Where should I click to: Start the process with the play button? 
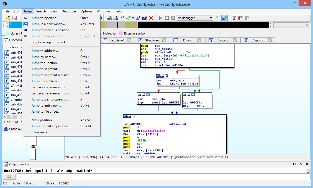click(x=160, y=18)
